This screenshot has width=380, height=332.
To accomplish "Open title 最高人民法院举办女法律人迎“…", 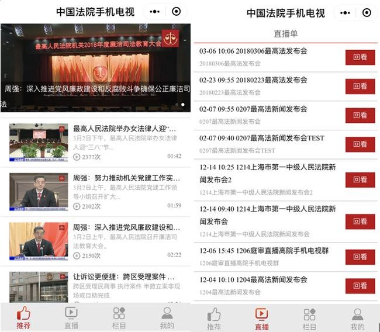I will [125, 129].
